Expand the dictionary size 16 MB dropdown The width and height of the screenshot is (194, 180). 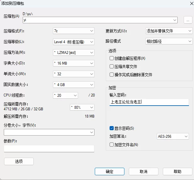[x=74, y=63]
